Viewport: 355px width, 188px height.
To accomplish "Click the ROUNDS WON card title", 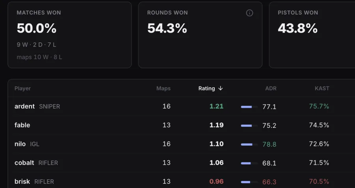I will coord(167,13).
